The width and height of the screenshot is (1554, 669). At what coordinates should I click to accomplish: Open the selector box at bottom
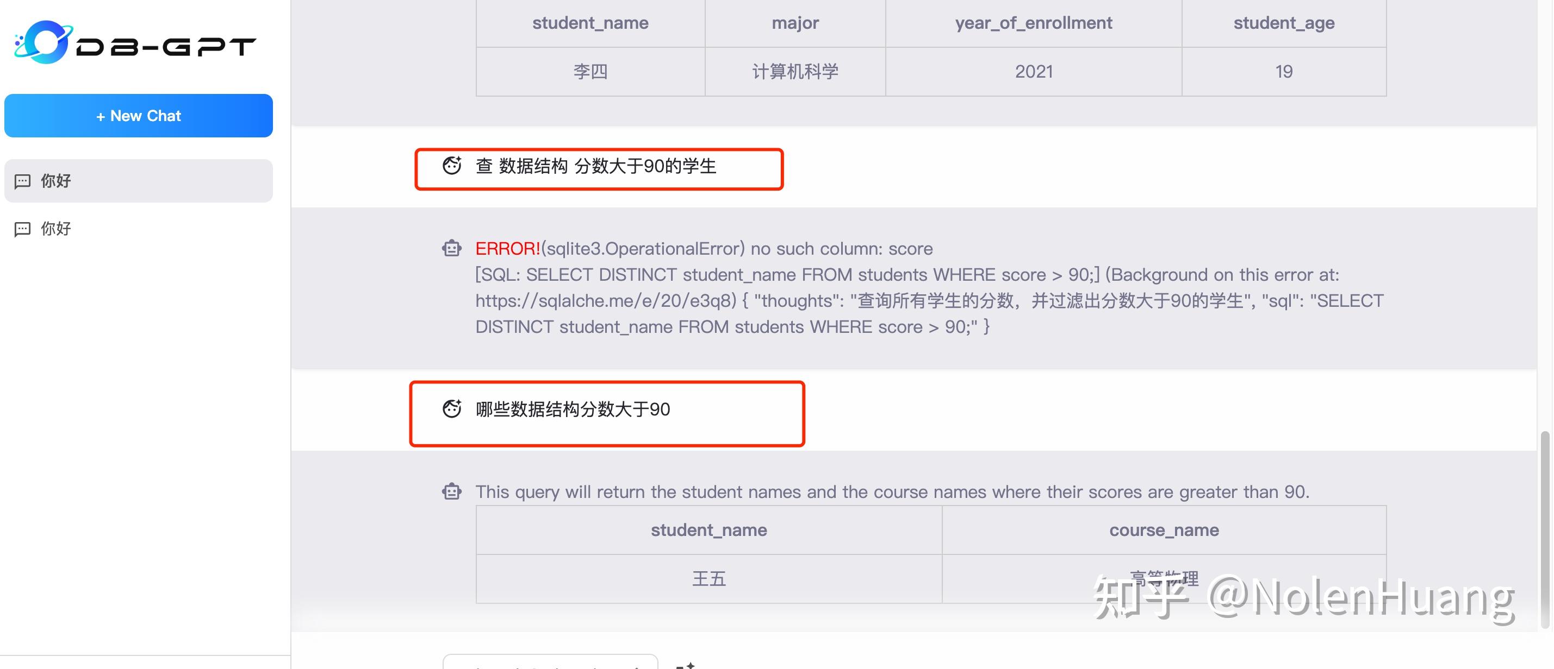tap(550, 662)
